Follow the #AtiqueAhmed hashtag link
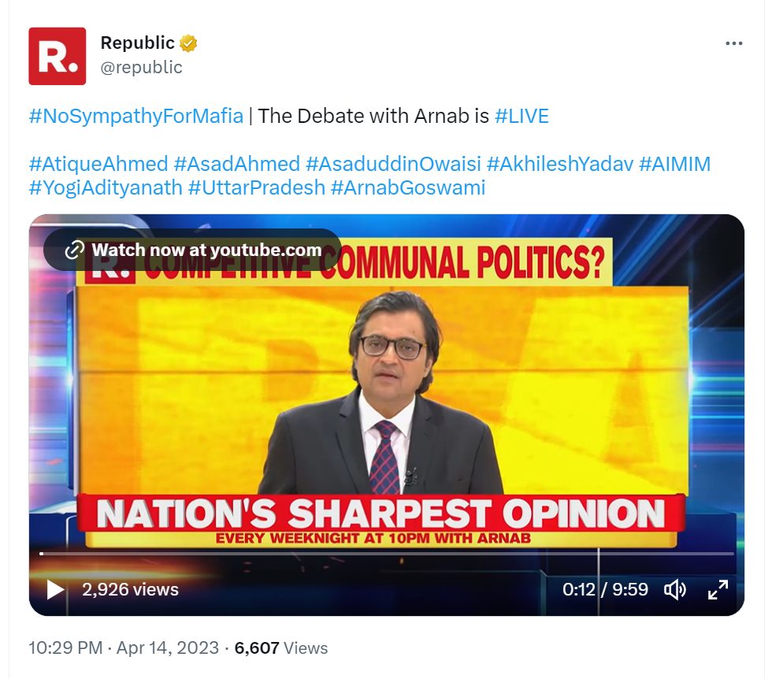772x679 pixels. click(x=98, y=164)
